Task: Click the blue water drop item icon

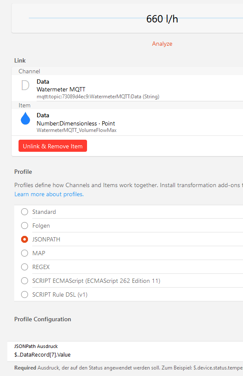Action: point(25,118)
